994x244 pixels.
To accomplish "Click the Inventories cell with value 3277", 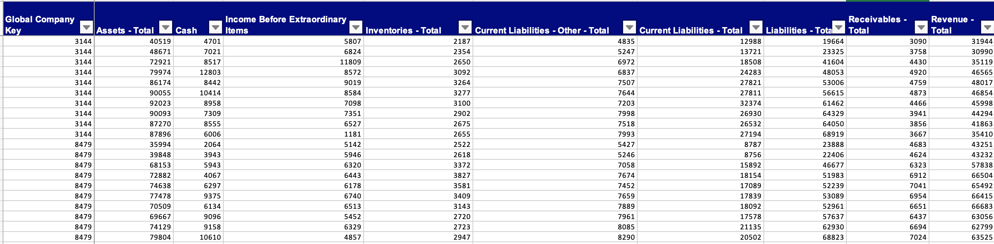I will click(418, 93).
